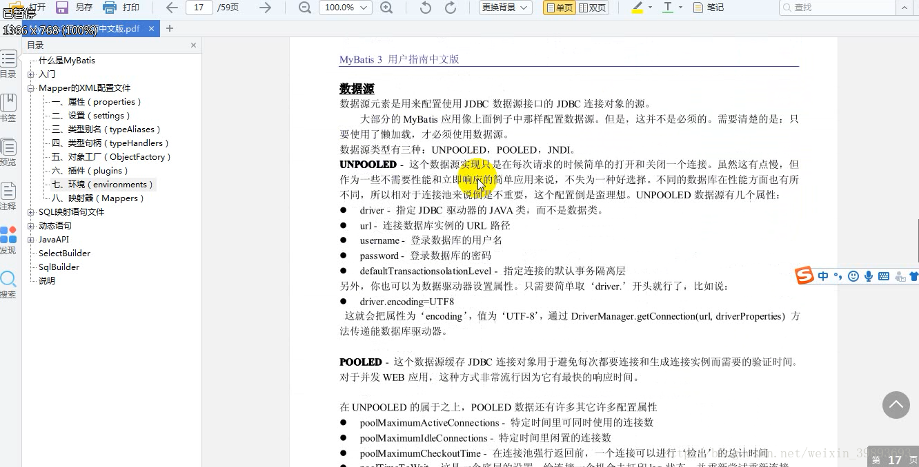
Task: Rotate page clockwise
Action: [x=451, y=8]
